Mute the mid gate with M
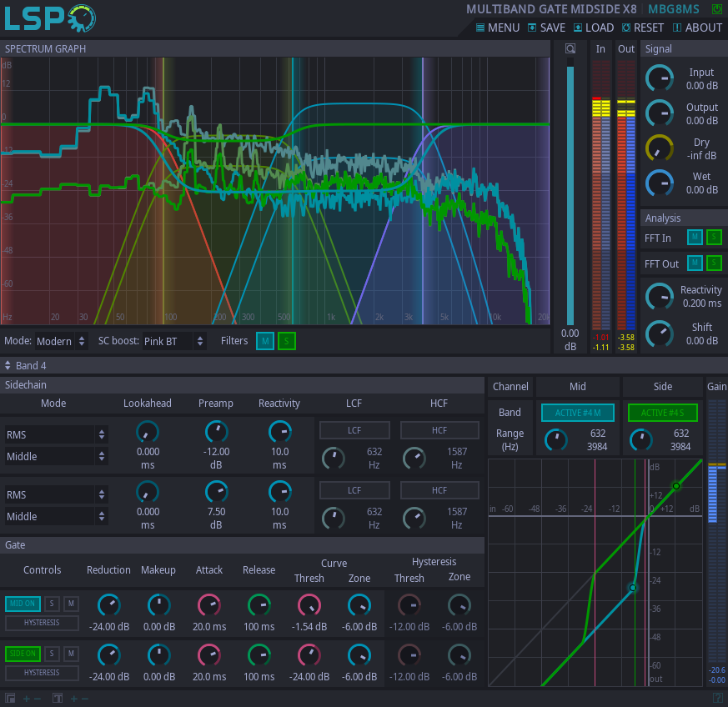This screenshot has width=728, height=707. [x=71, y=604]
